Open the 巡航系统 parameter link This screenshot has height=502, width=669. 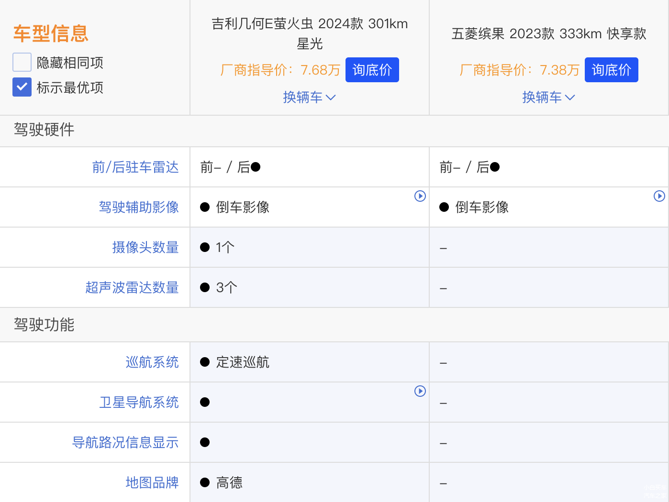pyautogui.click(x=152, y=362)
